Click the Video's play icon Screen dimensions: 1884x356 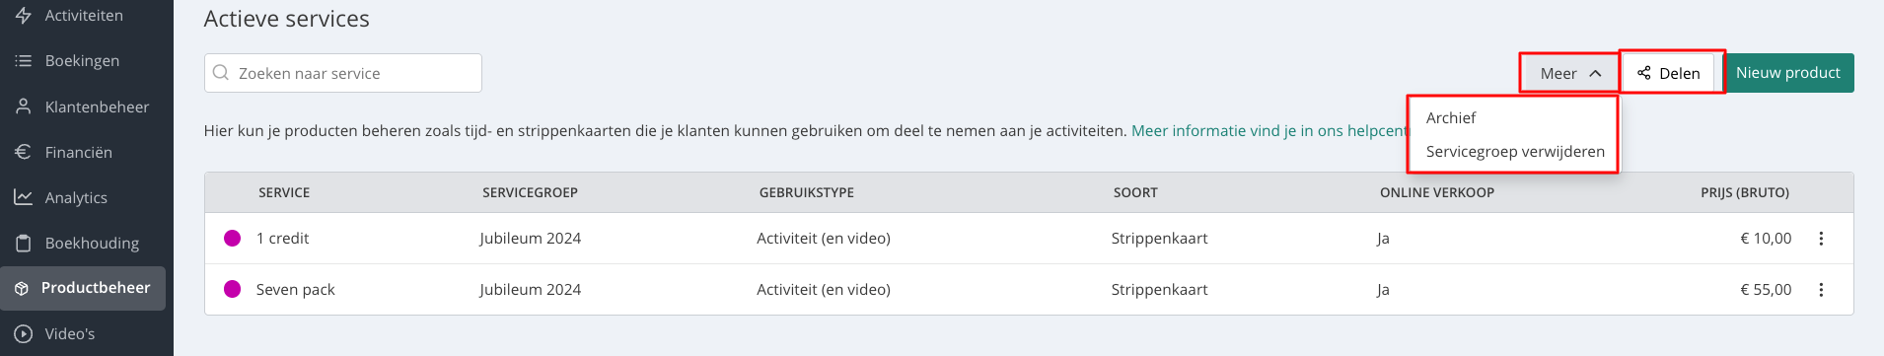click(23, 333)
